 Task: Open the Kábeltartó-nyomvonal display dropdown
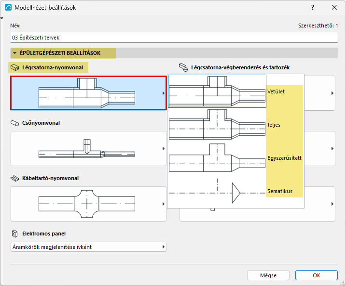click(88, 204)
